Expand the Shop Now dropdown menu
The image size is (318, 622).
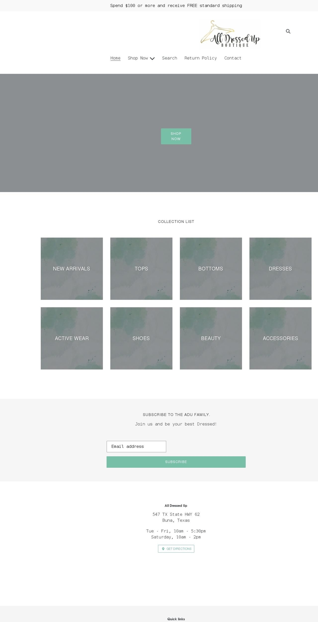(141, 58)
